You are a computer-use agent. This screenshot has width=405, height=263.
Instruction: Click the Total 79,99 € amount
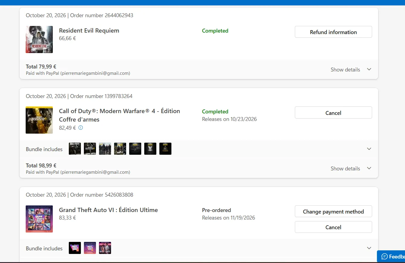tap(41, 67)
